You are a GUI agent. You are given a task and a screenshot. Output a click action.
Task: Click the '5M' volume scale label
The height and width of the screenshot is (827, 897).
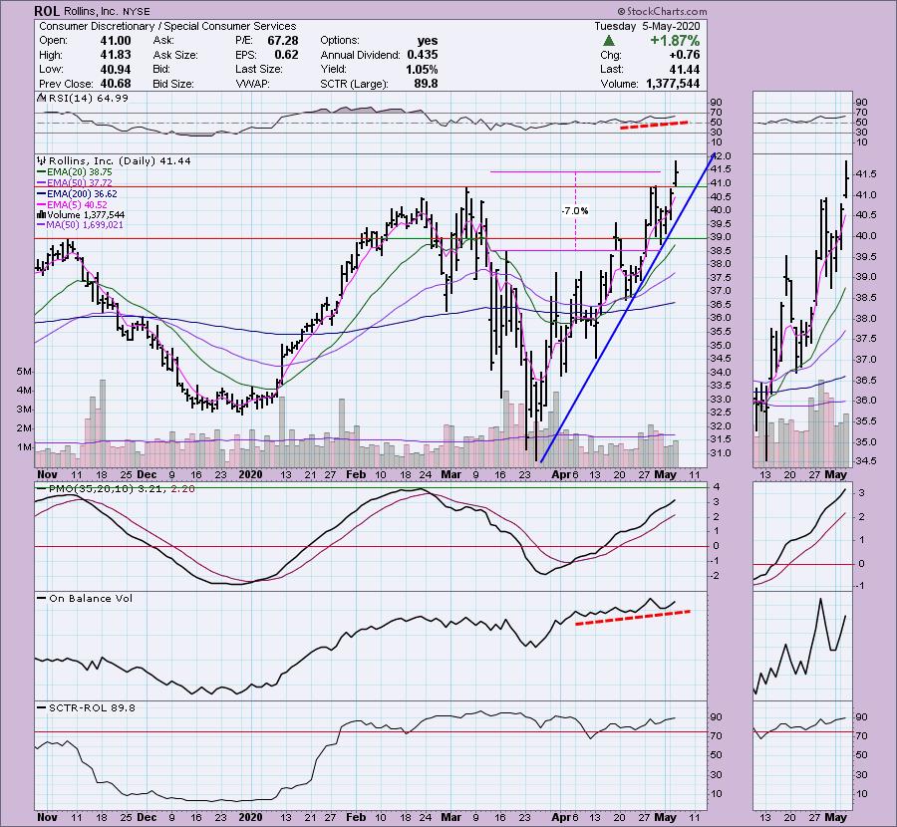[x=24, y=372]
